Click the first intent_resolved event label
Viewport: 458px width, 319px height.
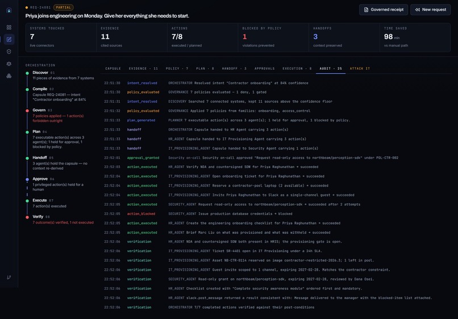tap(142, 83)
